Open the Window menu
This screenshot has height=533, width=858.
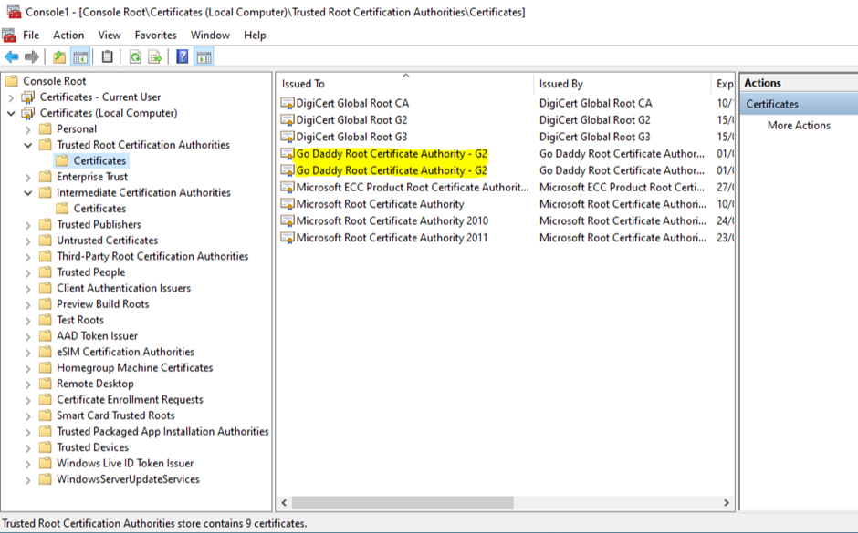click(210, 35)
